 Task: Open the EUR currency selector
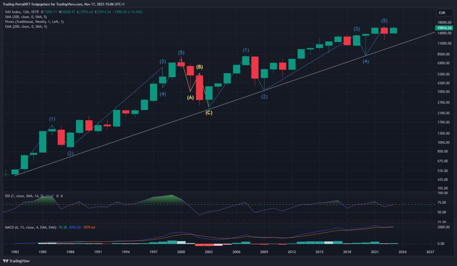444,13
